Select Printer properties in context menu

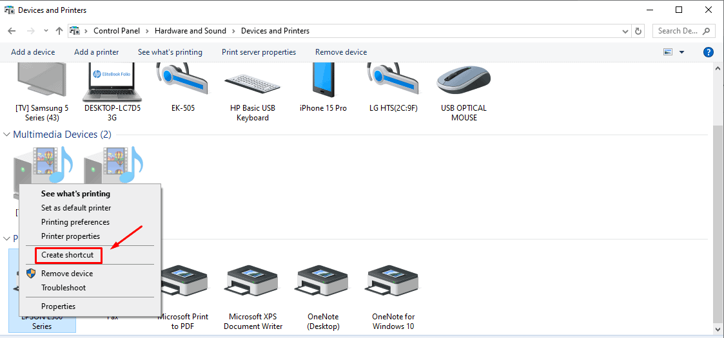click(x=70, y=236)
